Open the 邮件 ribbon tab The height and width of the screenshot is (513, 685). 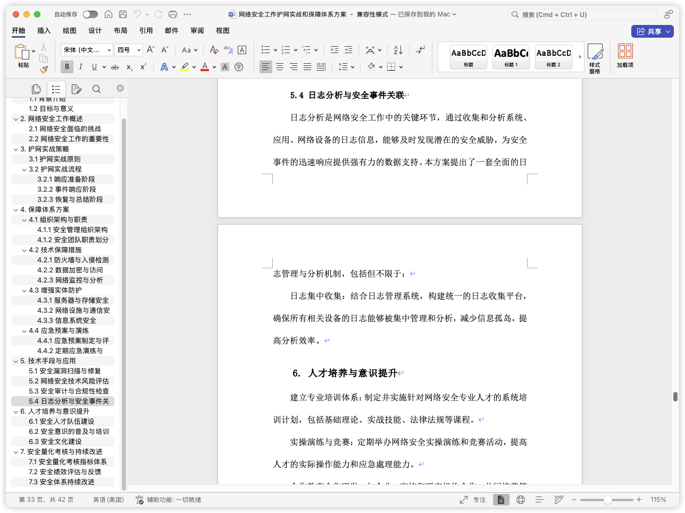(x=171, y=31)
